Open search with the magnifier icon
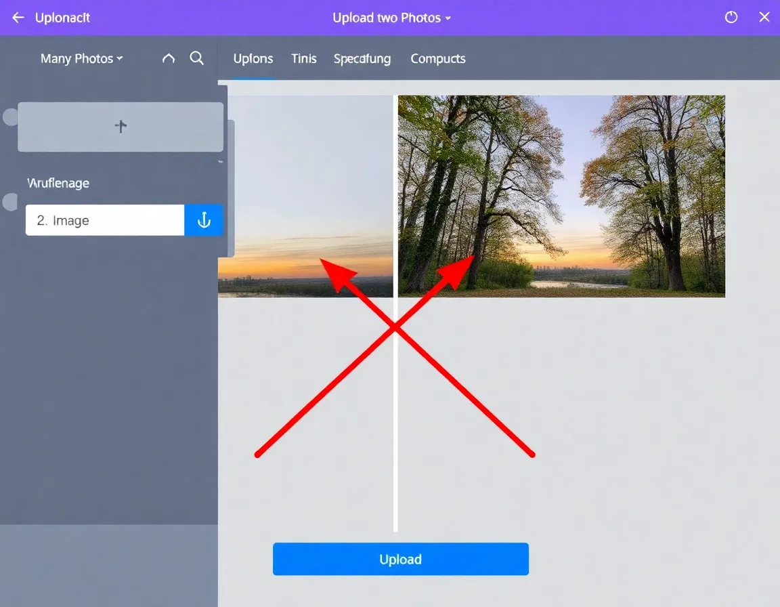The width and height of the screenshot is (780, 607). [197, 58]
